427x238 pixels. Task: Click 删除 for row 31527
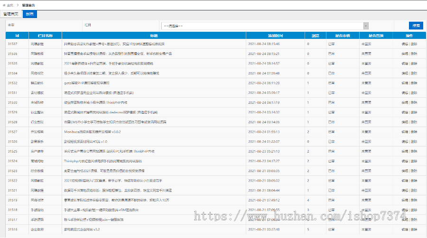click(414, 132)
